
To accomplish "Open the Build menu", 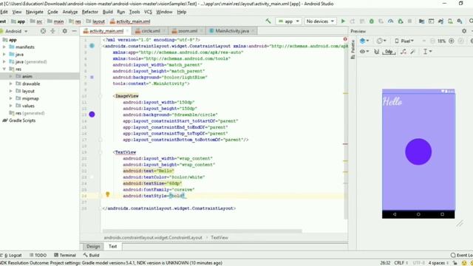I will pos(108,12).
